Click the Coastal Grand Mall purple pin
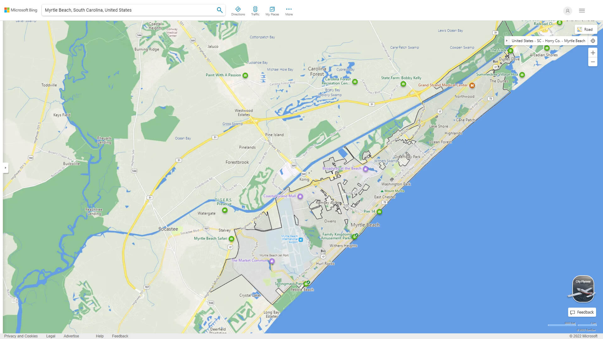Image resolution: width=603 pixels, height=339 pixels. point(300,196)
